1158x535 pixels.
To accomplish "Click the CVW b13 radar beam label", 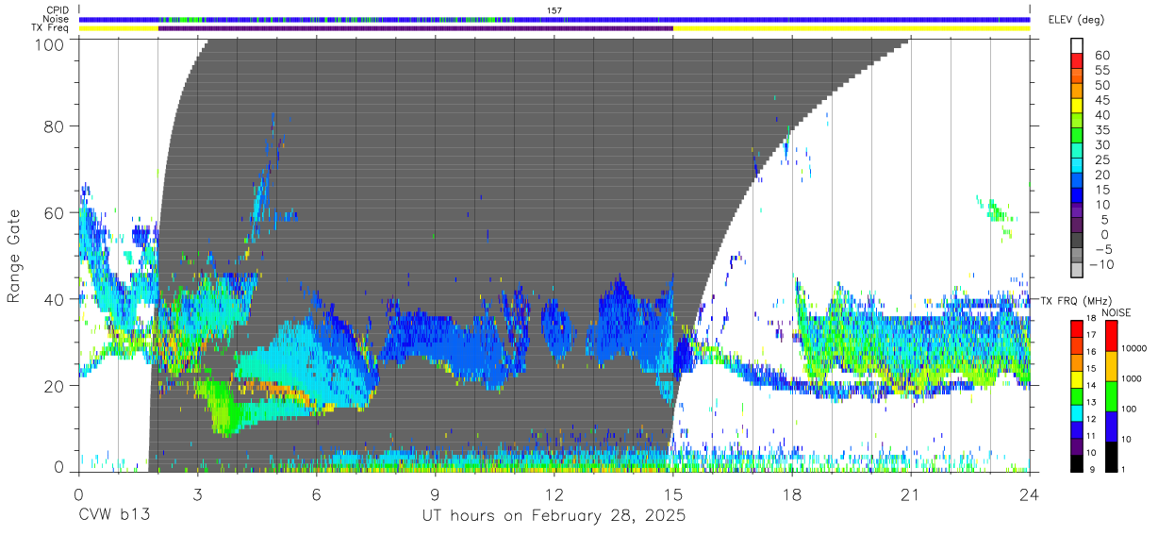I will point(115,516).
